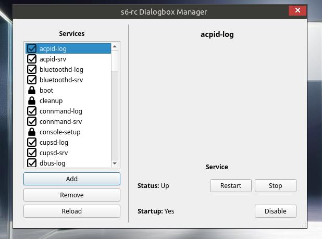Toggle the dbus-log checkbox

[32, 163]
